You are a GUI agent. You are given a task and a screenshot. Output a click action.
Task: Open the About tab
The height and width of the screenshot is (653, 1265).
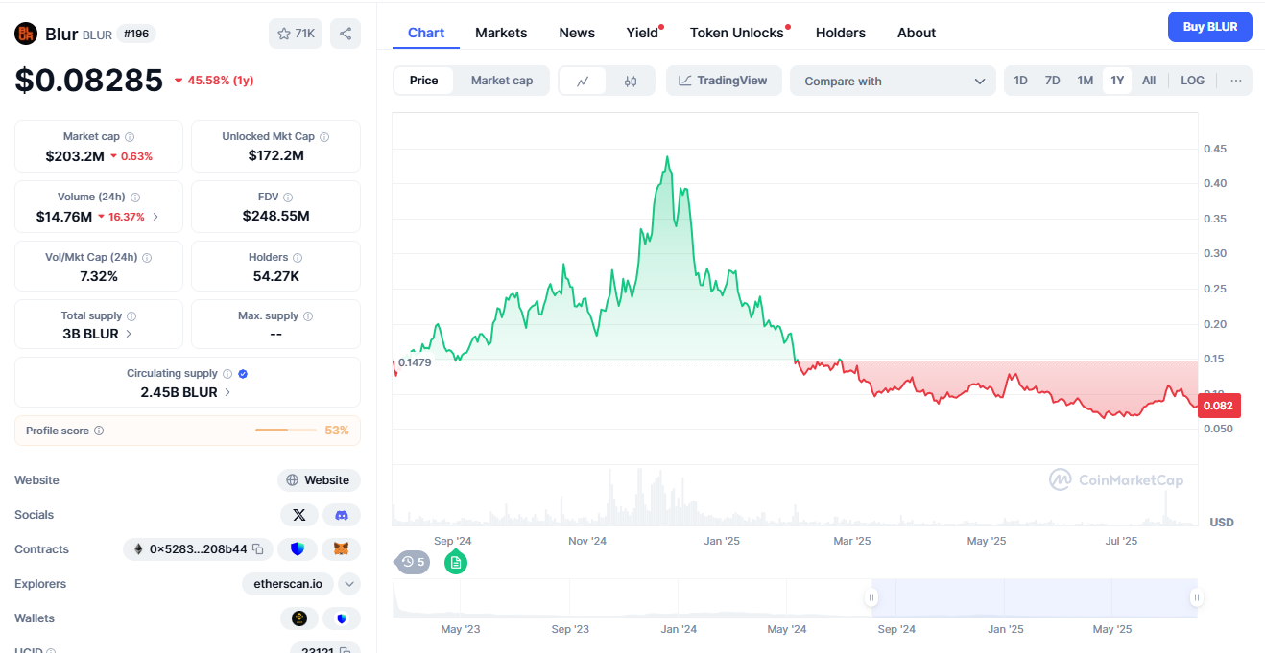click(917, 33)
